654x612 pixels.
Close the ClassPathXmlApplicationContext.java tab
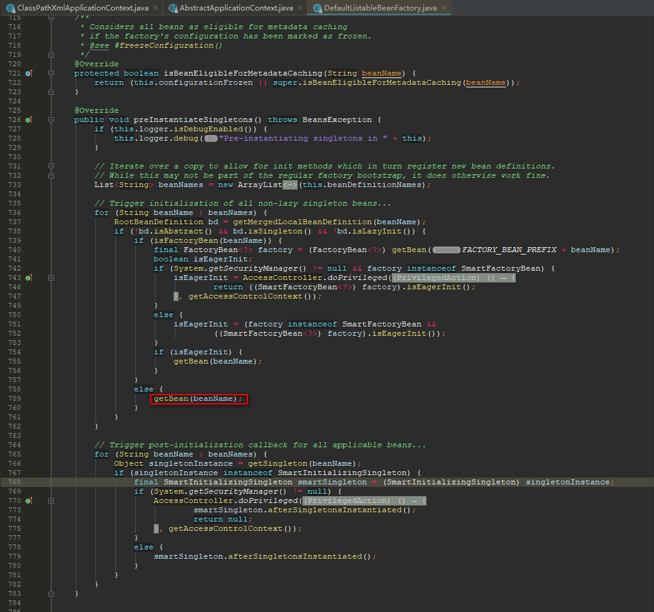click(x=155, y=8)
